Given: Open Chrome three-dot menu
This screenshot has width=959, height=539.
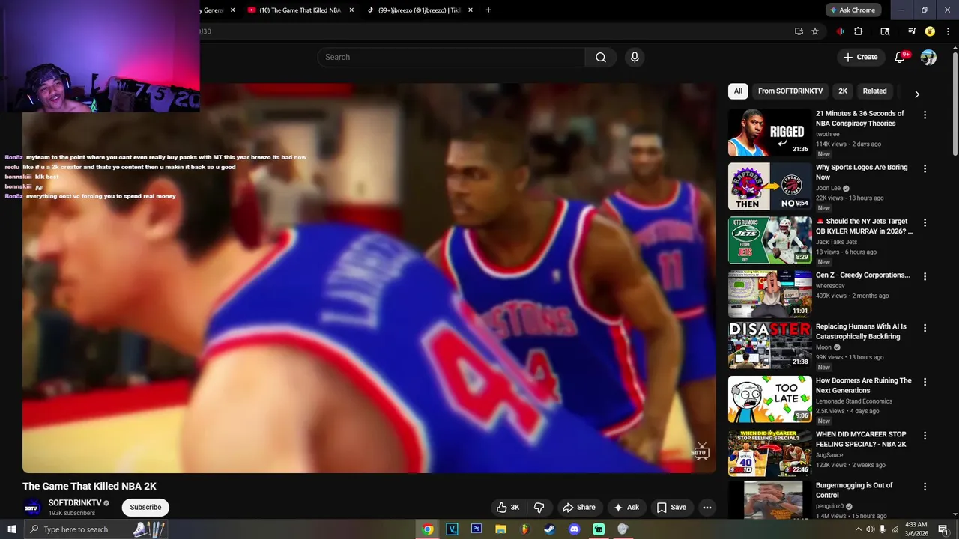Looking at the screenshot, I should 949,31.
